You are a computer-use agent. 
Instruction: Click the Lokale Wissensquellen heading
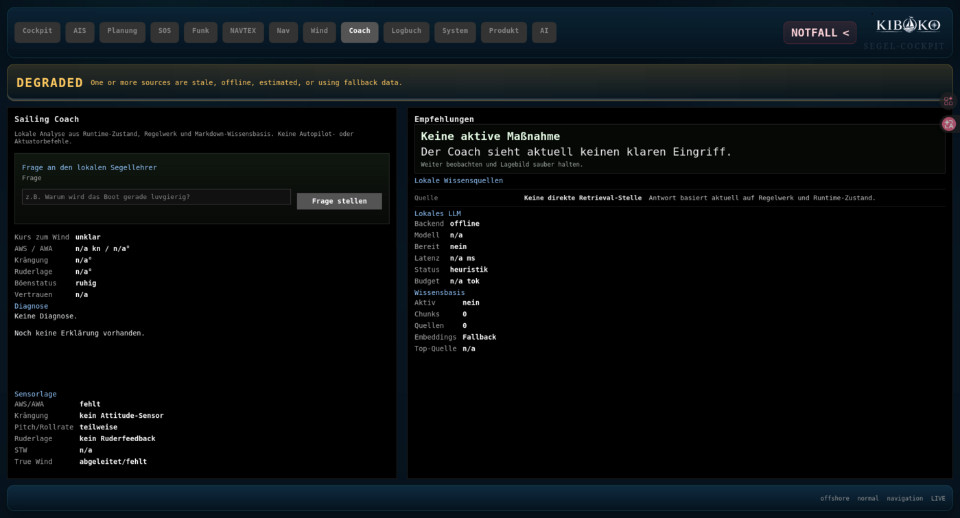(x=458, y=180)
